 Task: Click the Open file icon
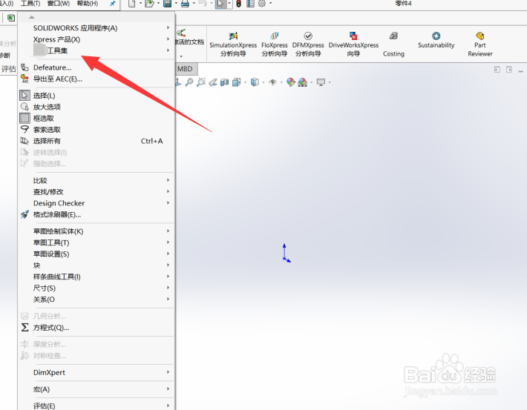149,4
